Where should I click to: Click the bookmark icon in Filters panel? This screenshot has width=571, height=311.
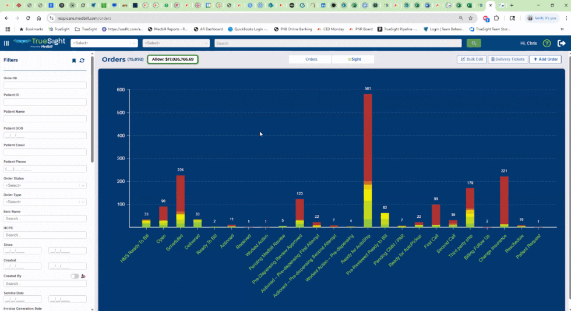74,61
